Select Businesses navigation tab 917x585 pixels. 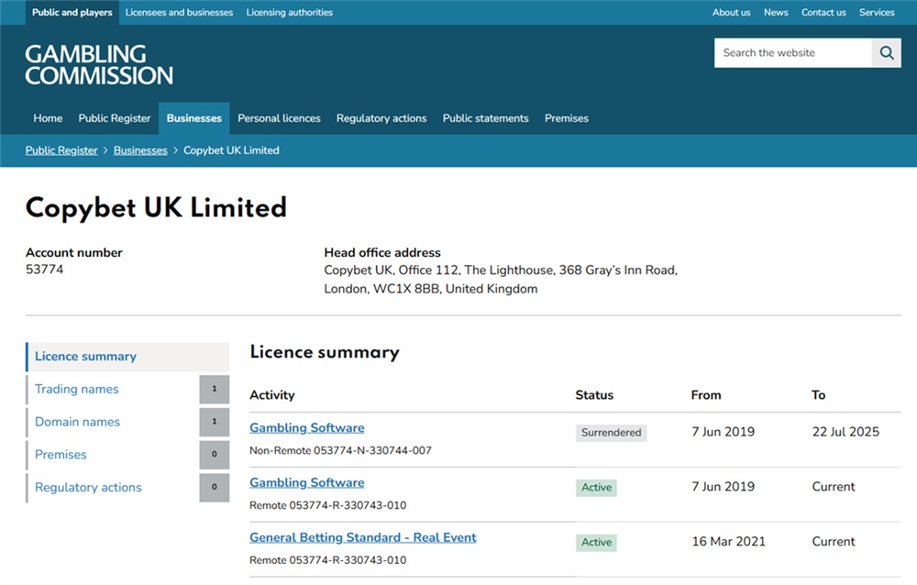[194, 118]
